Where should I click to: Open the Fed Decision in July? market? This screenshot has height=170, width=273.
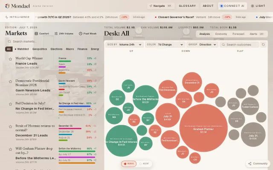(30, 103)
